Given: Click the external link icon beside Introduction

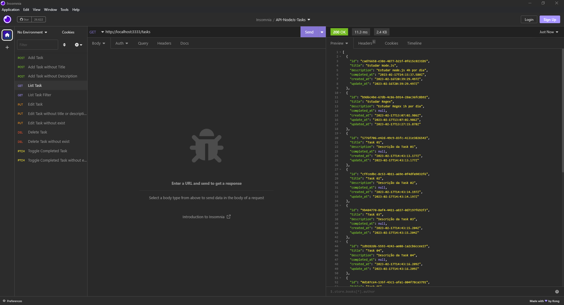Looking at the screenshot, I should click(x=229, y=217).
